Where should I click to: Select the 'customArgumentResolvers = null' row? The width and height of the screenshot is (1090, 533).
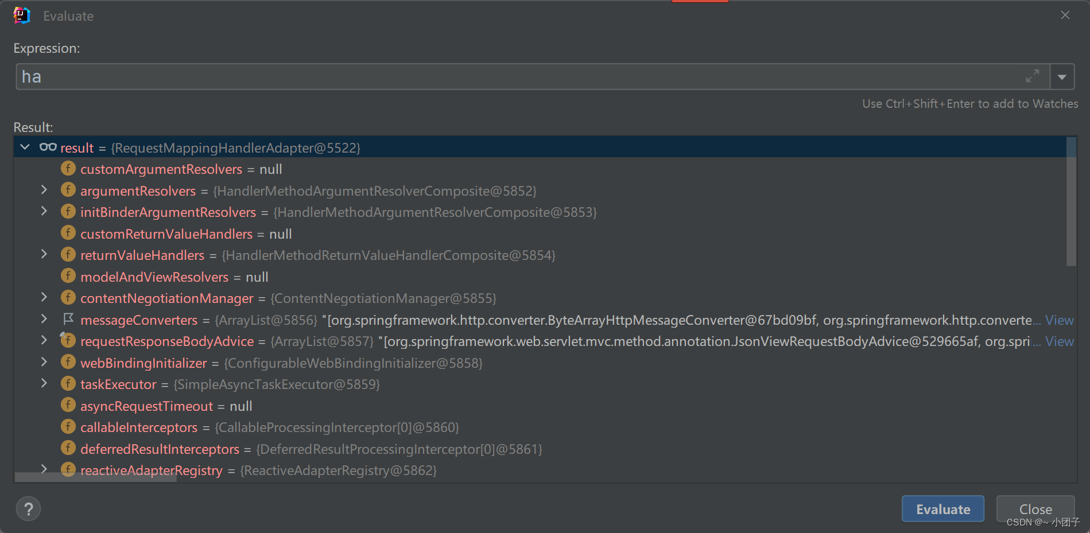click(181, 169)
